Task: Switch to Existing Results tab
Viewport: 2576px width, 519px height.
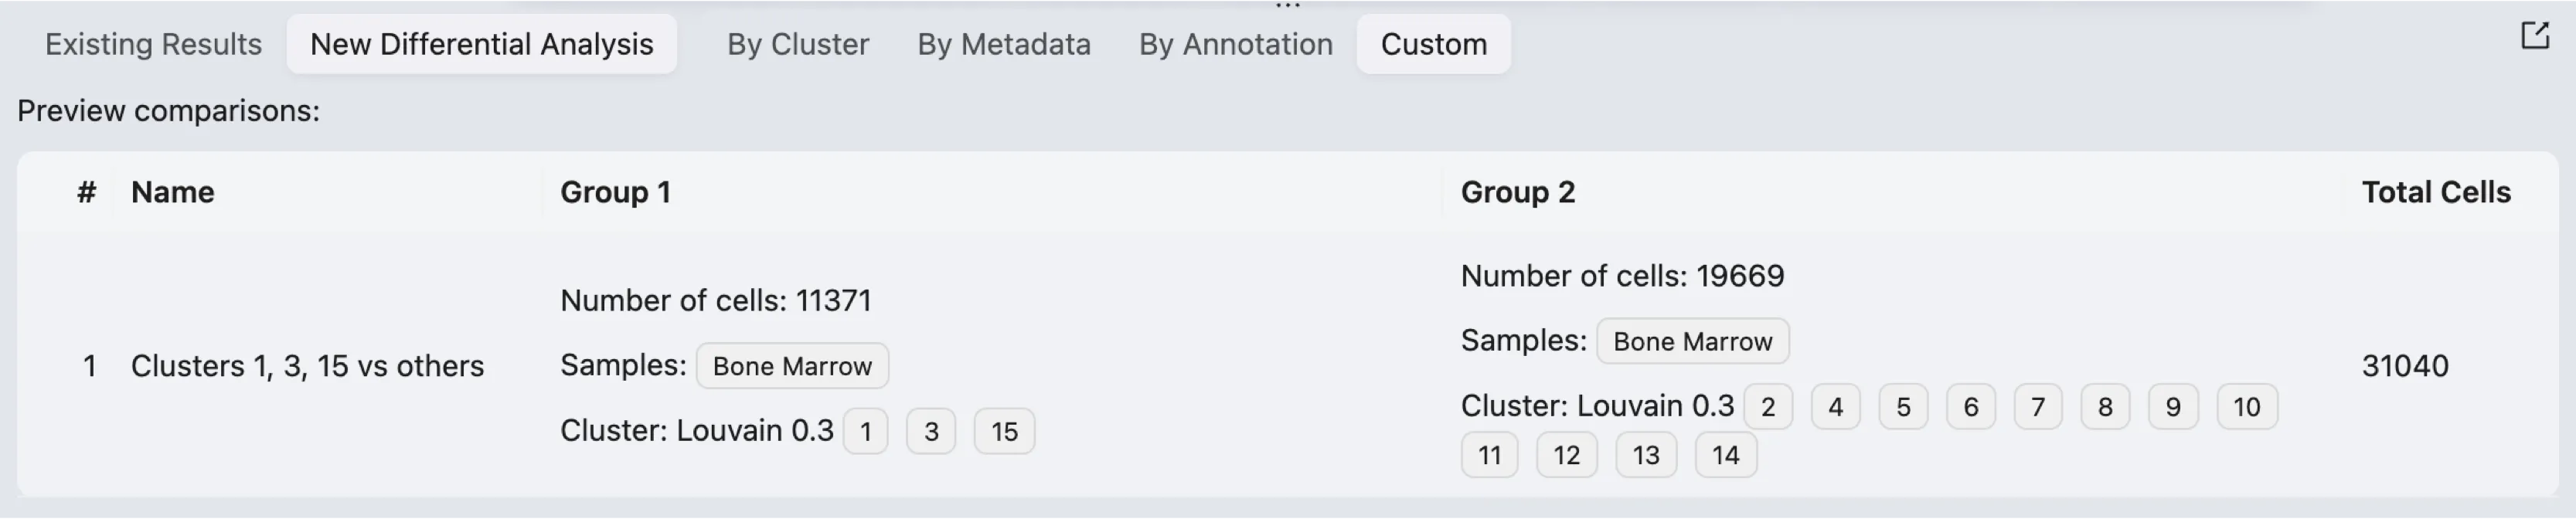Action: 153,44
